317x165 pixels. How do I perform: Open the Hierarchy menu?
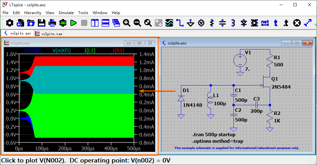pos(33,13)
